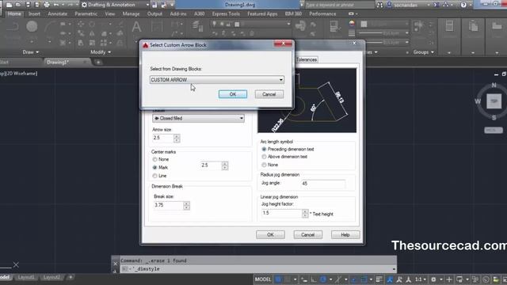Click the command line X close icon
Screen dimensions: 507x285
pos(116,264)
